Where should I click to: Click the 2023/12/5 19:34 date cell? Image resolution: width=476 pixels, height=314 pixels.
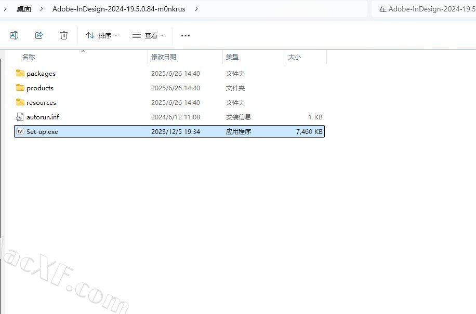coord(176,131)
